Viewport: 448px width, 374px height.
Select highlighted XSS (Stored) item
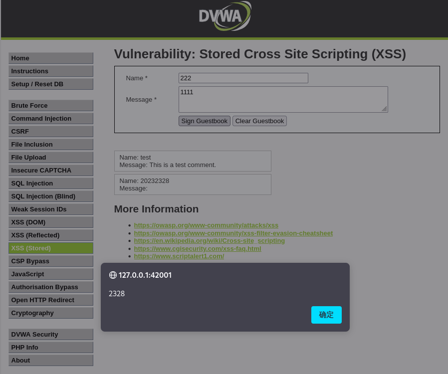(x=51, y=248)
